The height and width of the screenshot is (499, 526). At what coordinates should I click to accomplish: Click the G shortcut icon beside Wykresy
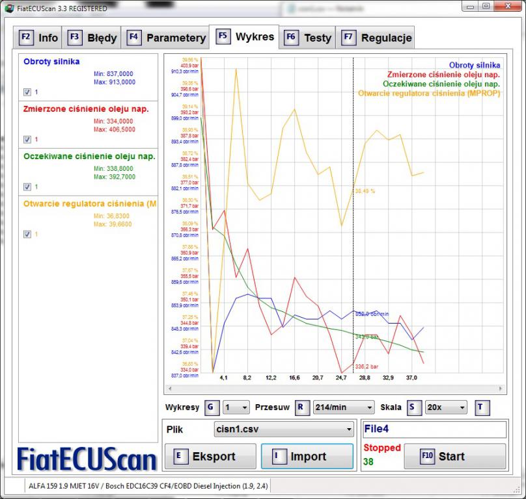coord(212,407)
